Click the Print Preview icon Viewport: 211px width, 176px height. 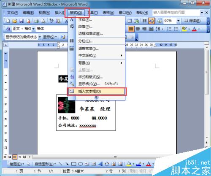43,21
